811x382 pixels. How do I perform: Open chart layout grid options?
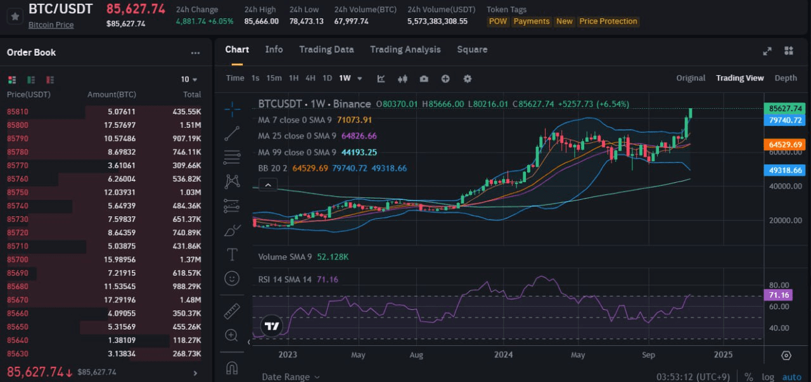[x=789, y=51]
